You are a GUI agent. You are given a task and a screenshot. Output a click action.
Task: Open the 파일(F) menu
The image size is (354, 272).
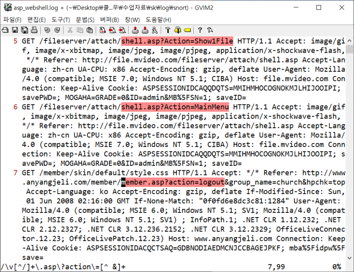(x=12, y=20)
